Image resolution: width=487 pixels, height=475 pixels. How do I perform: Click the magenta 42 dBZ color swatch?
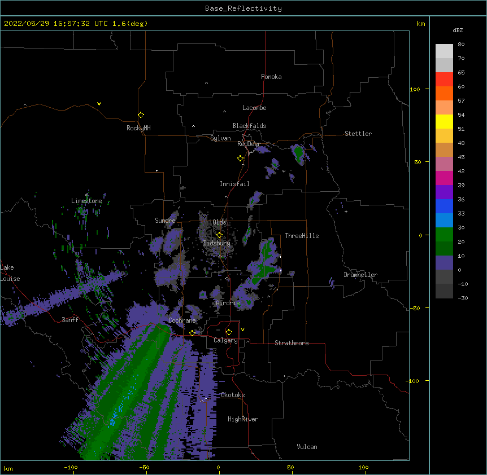(x=444, y=178)
